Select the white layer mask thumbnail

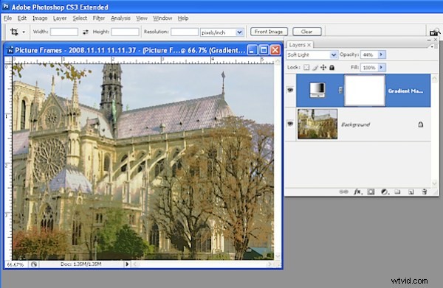pyautogui.click(x=365, y=90)
